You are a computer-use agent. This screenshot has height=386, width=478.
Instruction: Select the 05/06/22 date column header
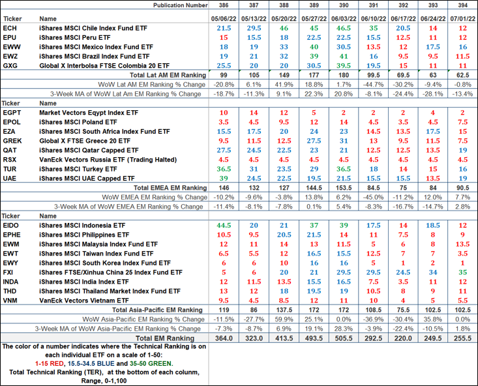224,19
